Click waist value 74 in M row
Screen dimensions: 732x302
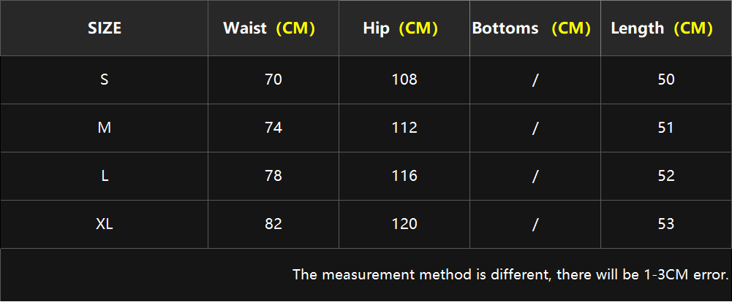[x=273, y=128]
